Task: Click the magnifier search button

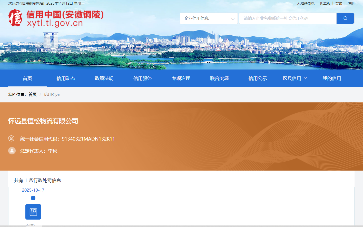Action: click(345, 18)
